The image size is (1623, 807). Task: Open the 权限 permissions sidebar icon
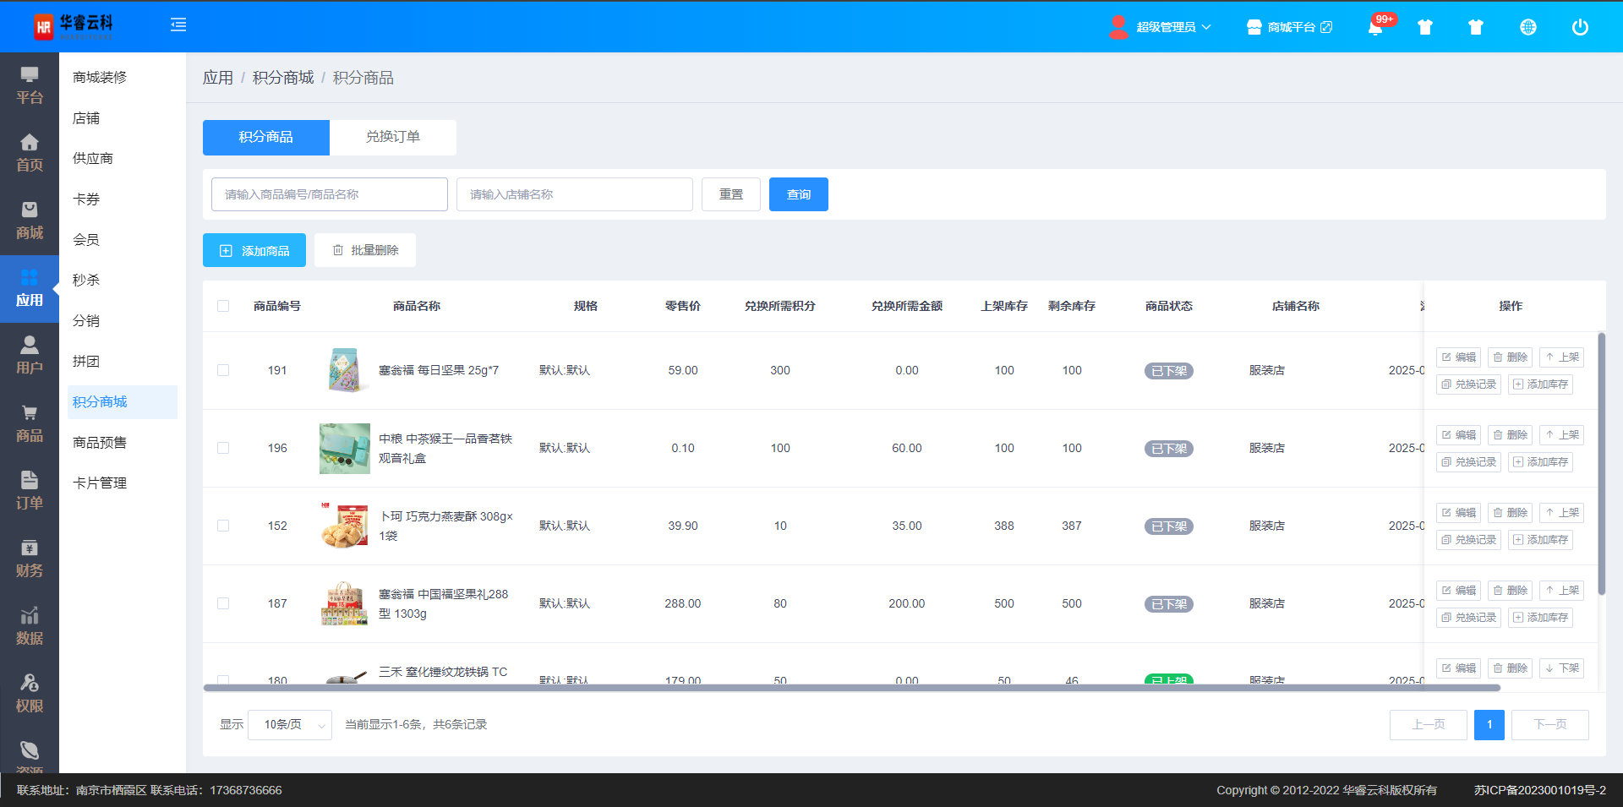tap(30, 694)
